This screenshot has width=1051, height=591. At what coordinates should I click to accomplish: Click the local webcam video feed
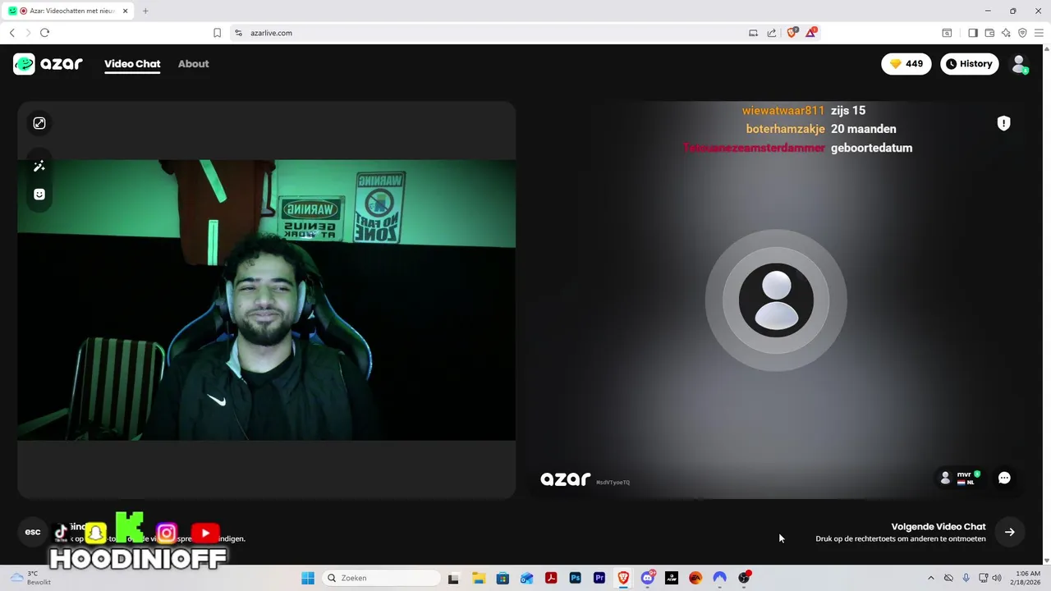(x=267, y=300)
